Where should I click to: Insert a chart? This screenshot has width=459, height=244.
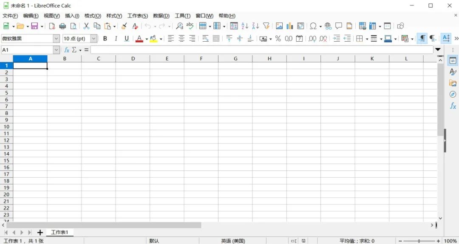[290, 26]
